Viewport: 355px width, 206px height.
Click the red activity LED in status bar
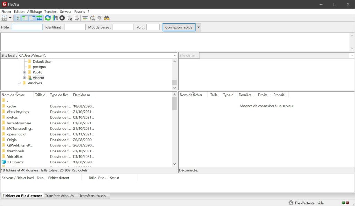pos(347,203)
